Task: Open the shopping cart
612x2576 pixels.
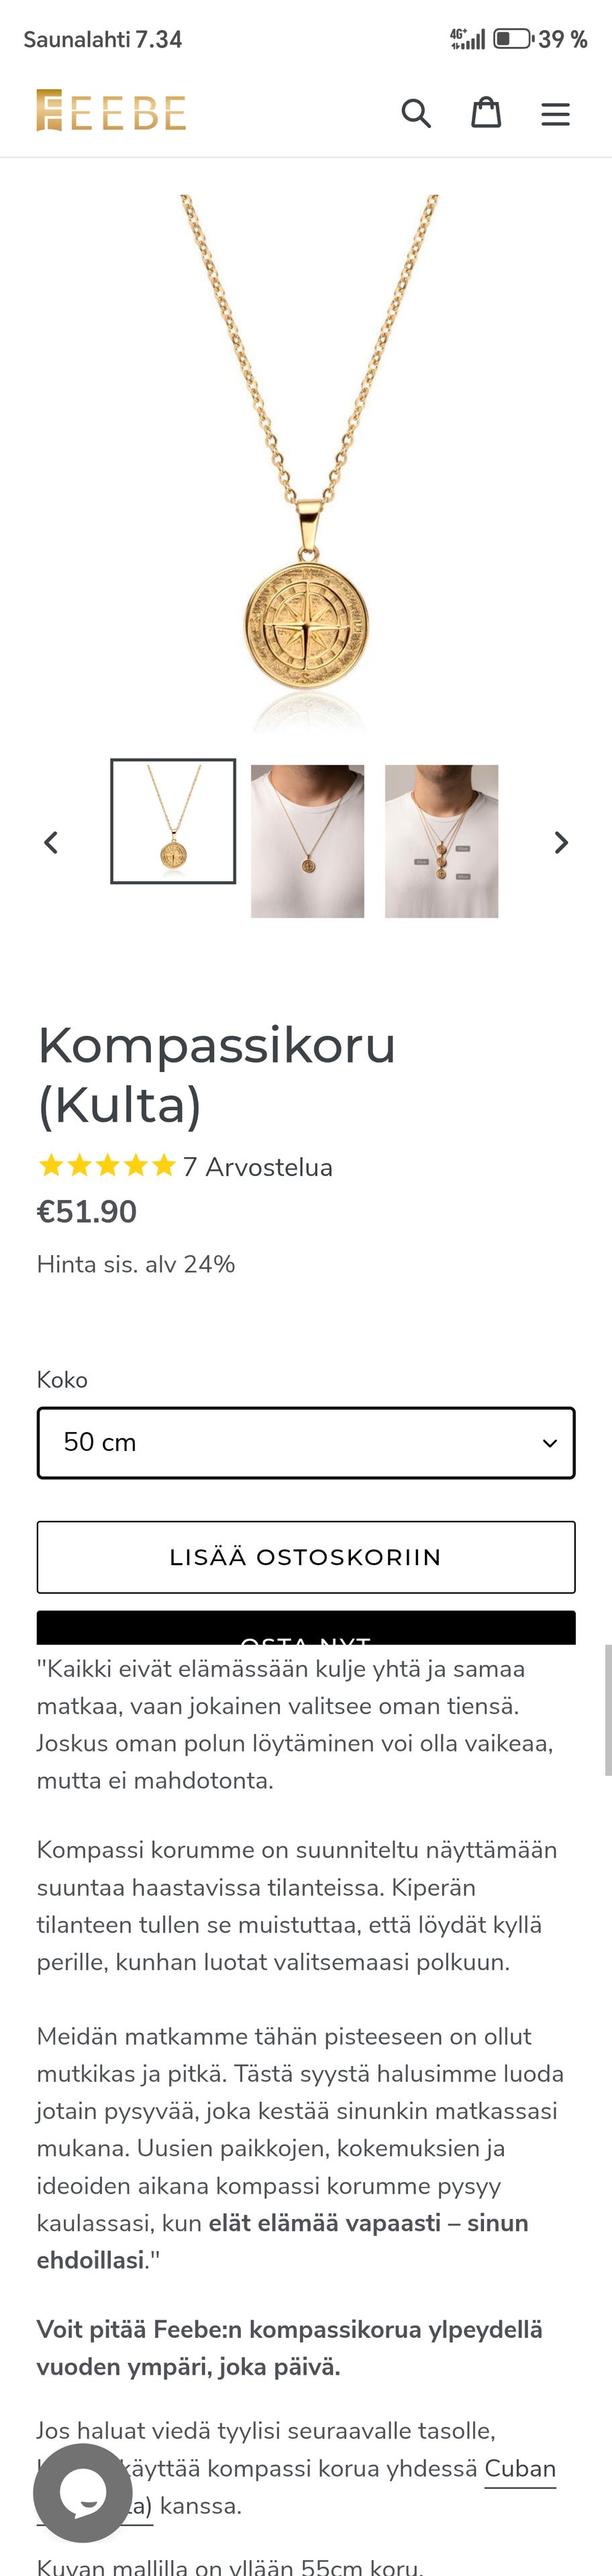Action: (487, 113)
